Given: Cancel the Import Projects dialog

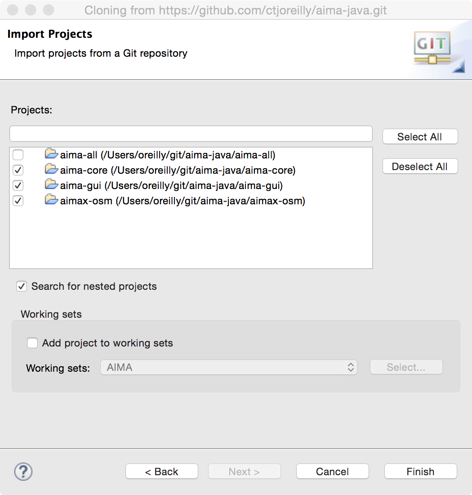Looking at the screenshot, I should point(332,472).
